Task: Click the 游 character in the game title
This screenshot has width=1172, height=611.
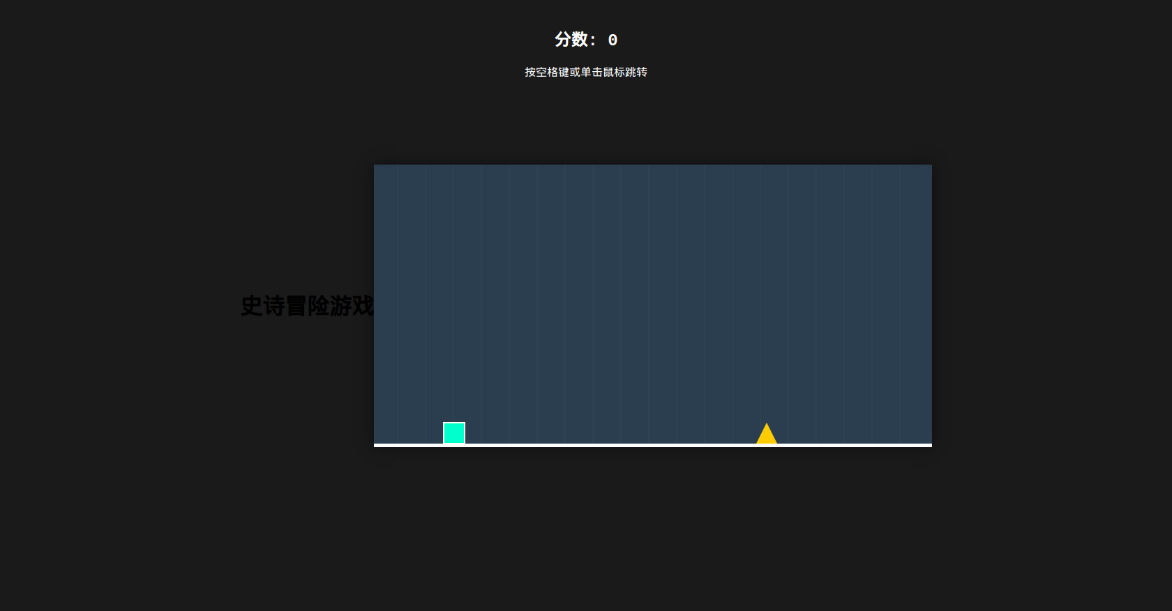Action: coord(340,305)
